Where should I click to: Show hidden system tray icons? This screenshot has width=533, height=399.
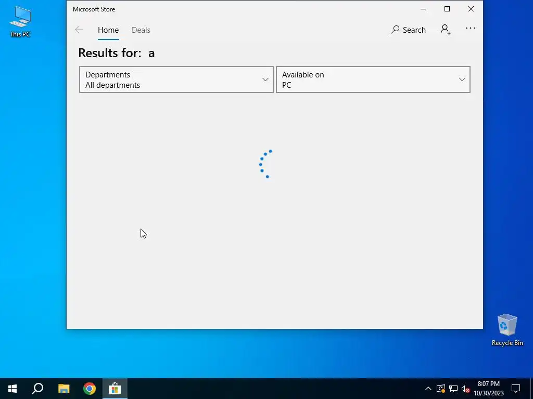428,389
